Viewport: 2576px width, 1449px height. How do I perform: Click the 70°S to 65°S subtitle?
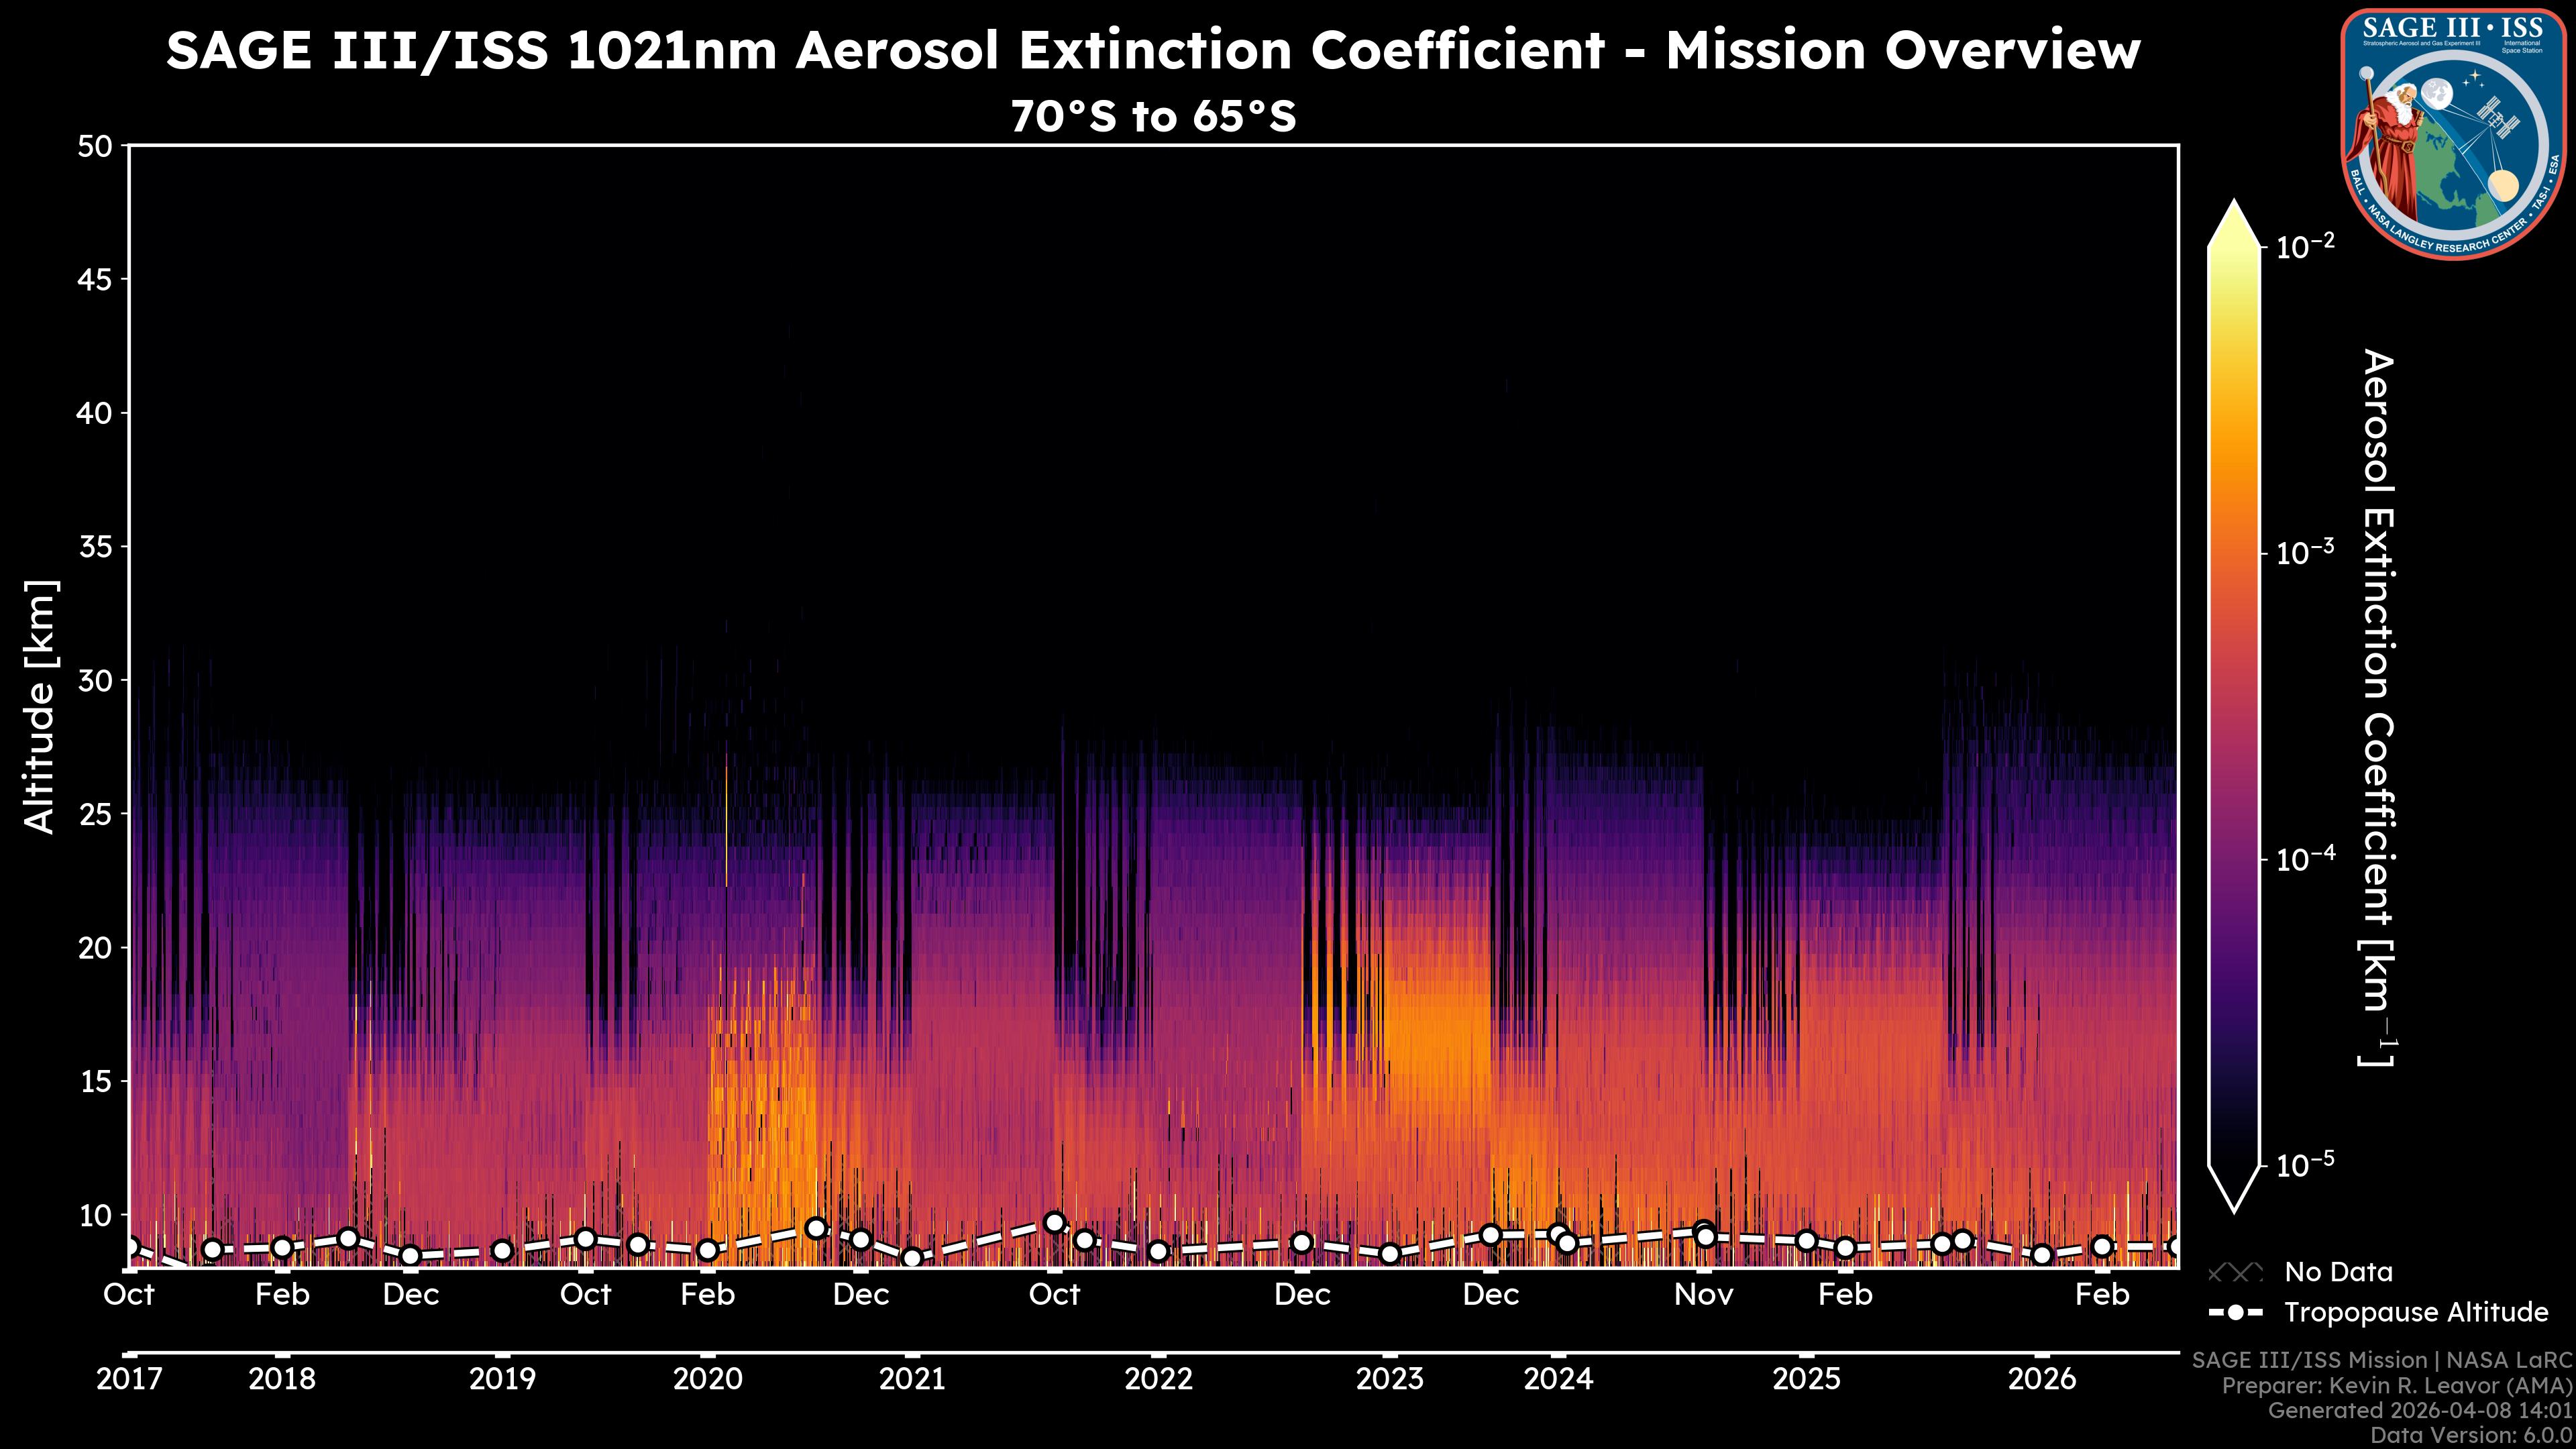click(x=1153, y=117)
